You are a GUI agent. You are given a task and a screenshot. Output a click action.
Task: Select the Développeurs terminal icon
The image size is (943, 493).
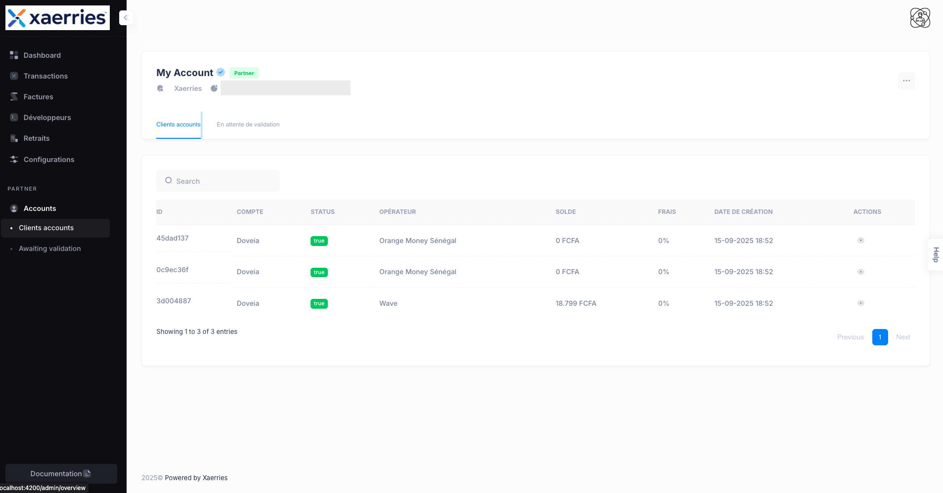pyautogui.click(x=14, y=117)
